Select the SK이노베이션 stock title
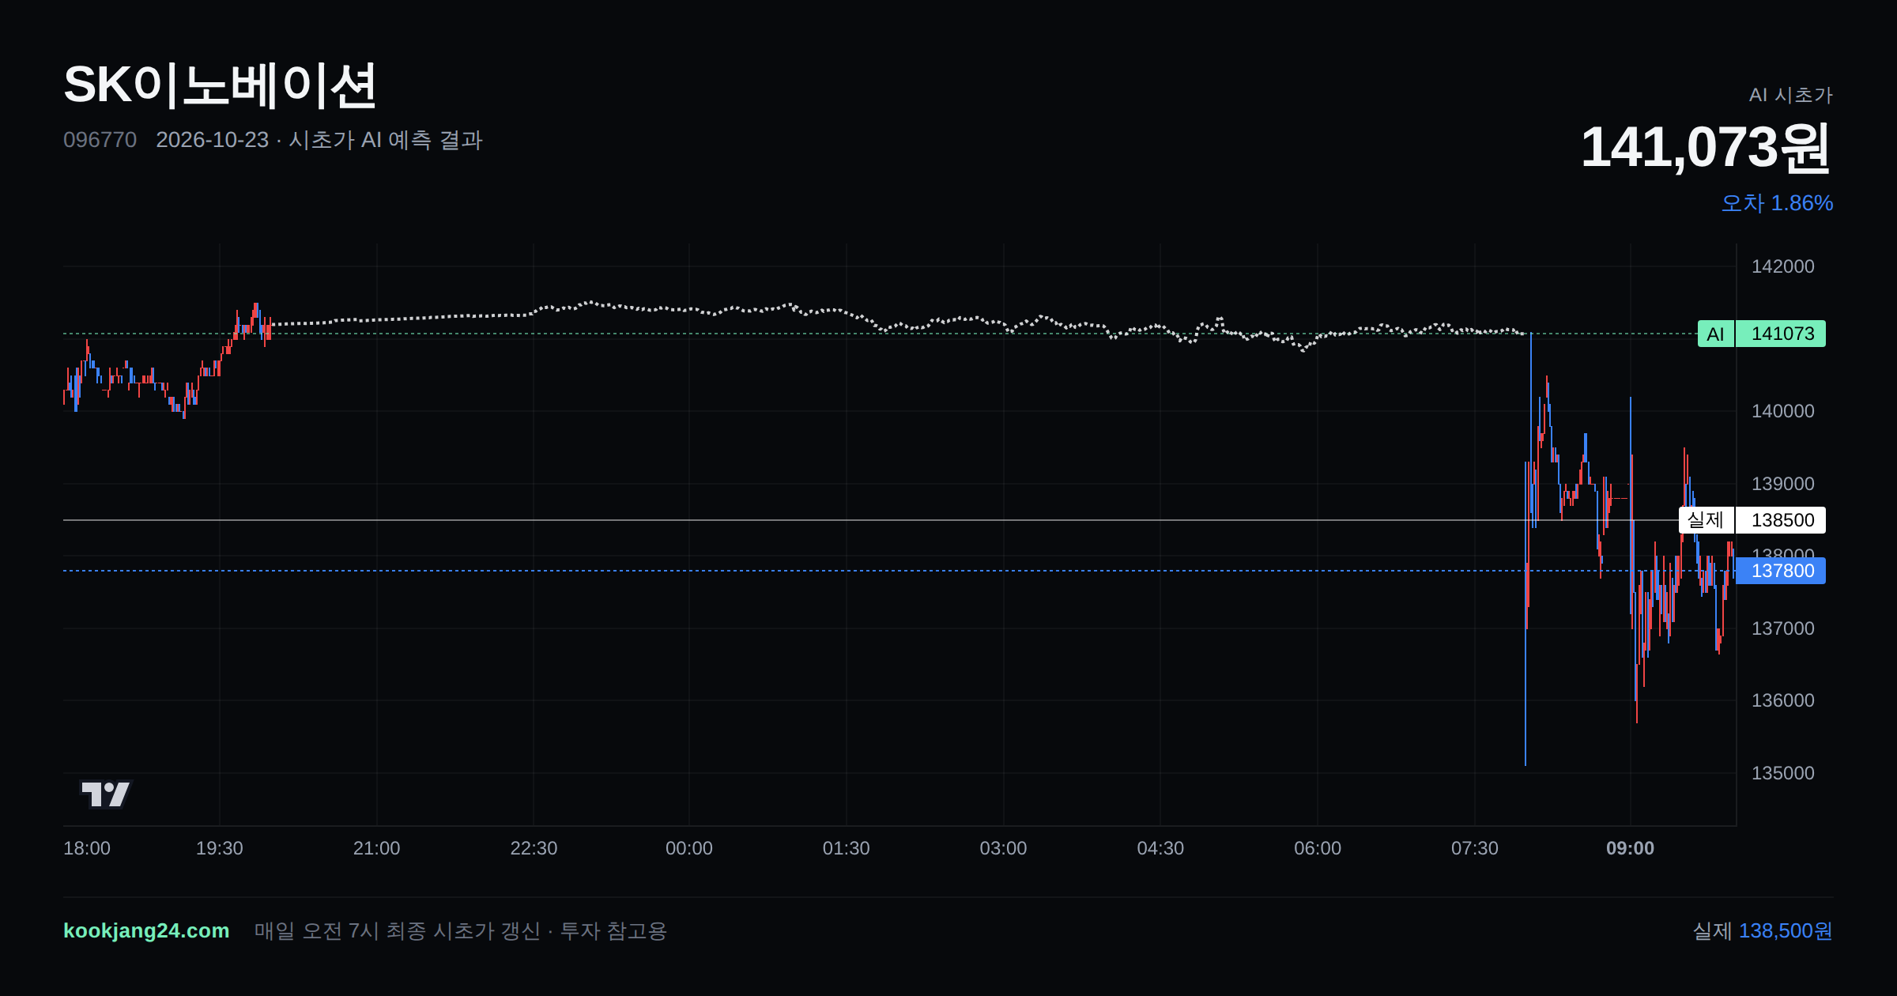 (x=220, y=85)
